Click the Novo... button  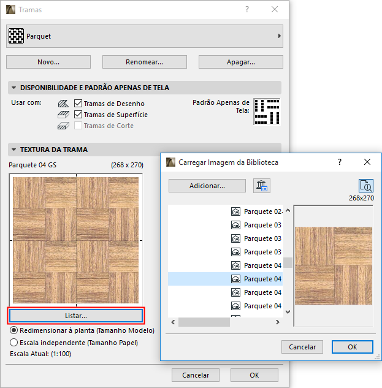click(x=48, y=62)
